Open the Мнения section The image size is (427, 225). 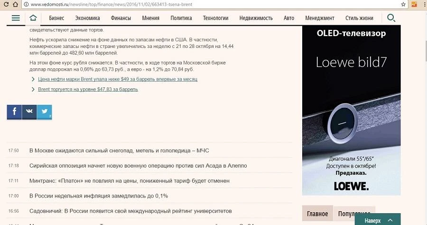150,18
